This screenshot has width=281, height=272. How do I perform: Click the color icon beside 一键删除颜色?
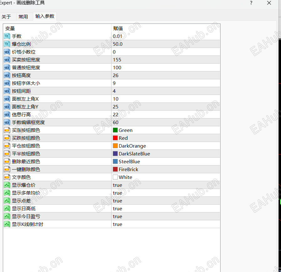click(7, 170)
